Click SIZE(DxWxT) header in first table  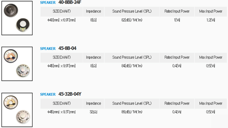click(x=61, y=11)
